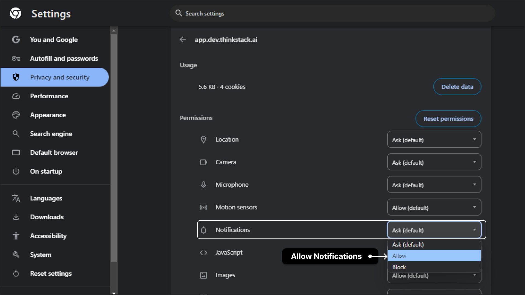Click the Privacy shield icon

[16, 77]
